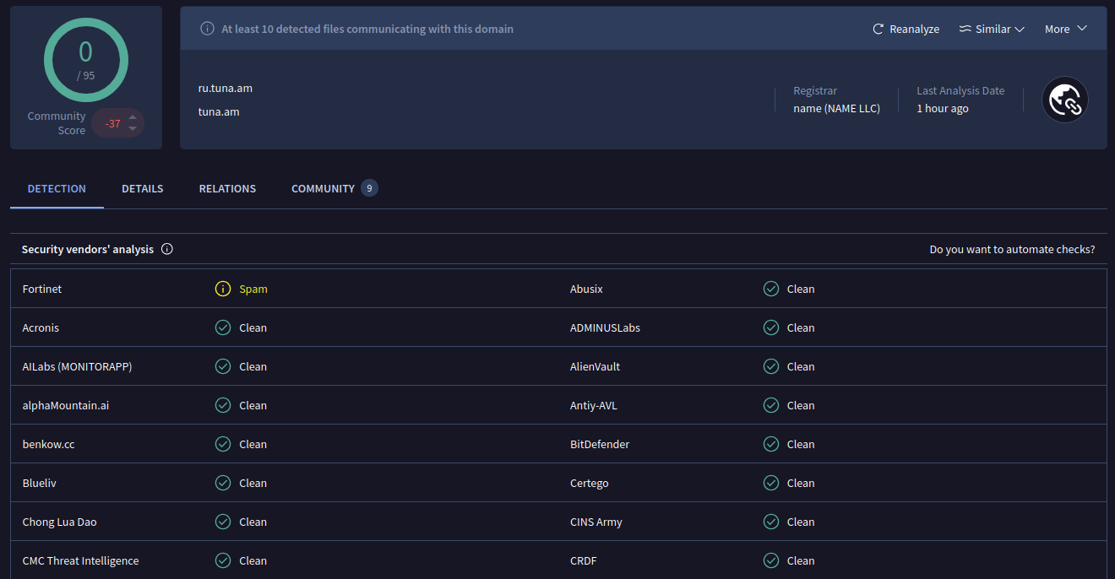Click the Community tab count badge 9

pyautogui.click(x=369, y=188)
